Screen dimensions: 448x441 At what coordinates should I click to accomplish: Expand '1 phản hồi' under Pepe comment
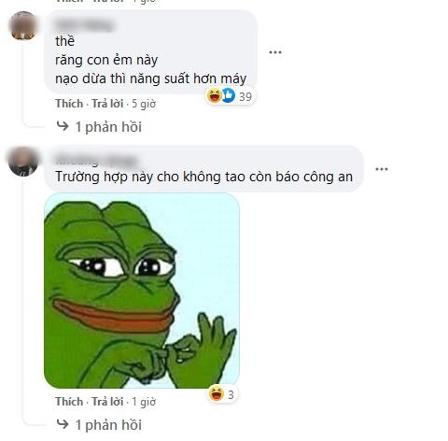pyautogui.click(x=108, y=425)
